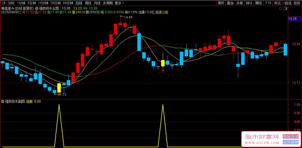Image resolution: width=302 pixels, height=148 pixels.
Task: Click the yellow signal candle near 11.73
Action: coord(59,88)
